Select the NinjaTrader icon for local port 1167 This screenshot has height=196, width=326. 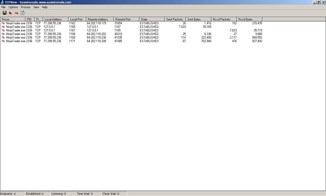(x=3, y=30)
